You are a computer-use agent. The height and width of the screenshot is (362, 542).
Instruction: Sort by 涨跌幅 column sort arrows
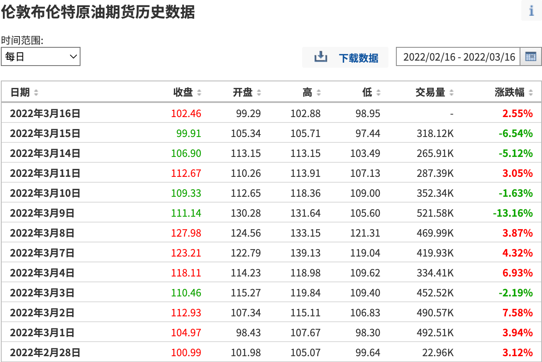point(531,93)
